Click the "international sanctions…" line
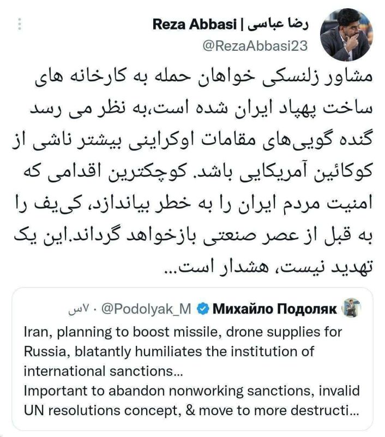 tap(104, 371)
